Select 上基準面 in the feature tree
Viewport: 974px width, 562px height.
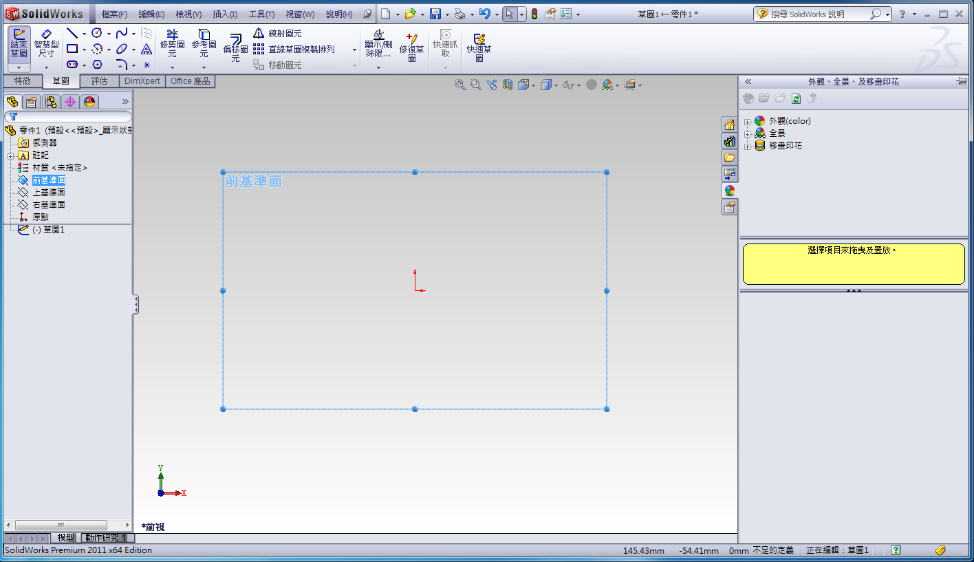point(49,193)
